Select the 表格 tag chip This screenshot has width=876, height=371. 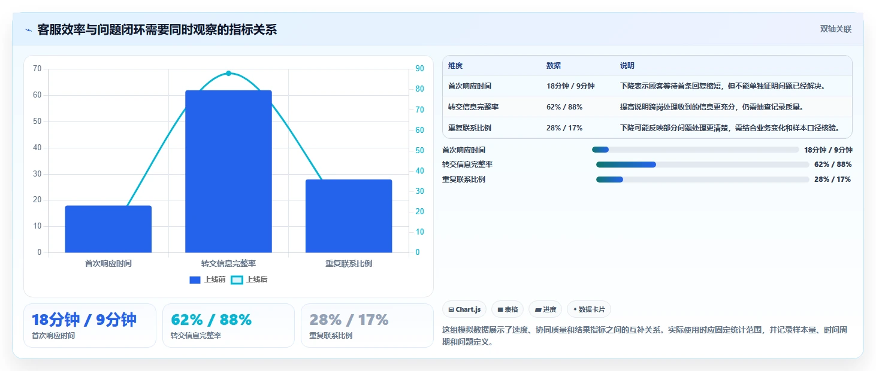tap(508, 309)
